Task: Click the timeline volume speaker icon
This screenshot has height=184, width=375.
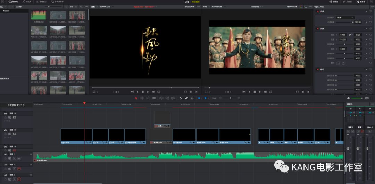Action: click(x=349, y=98)
